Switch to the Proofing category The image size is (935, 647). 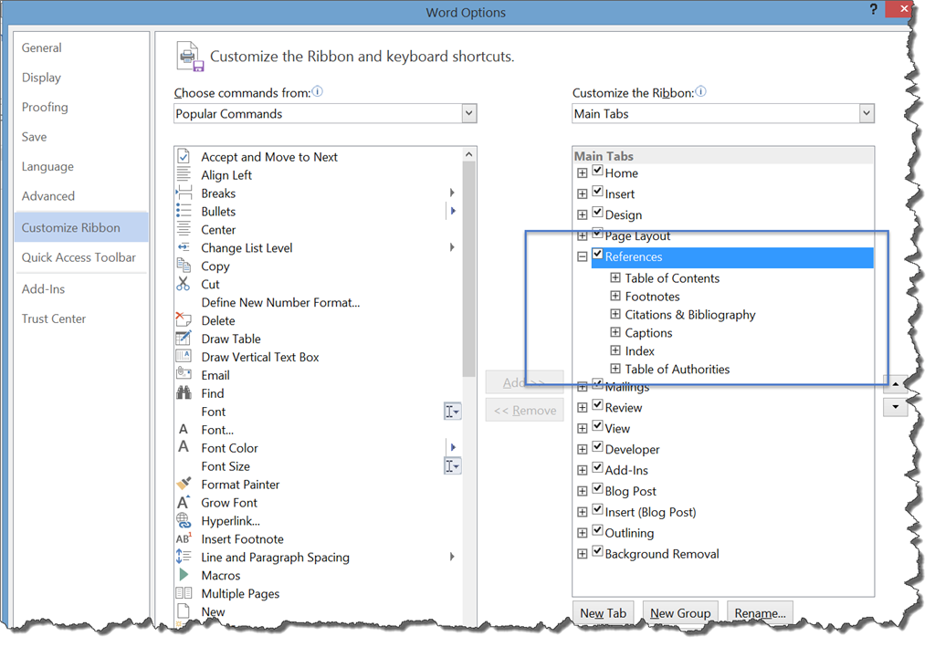[81, 108]
